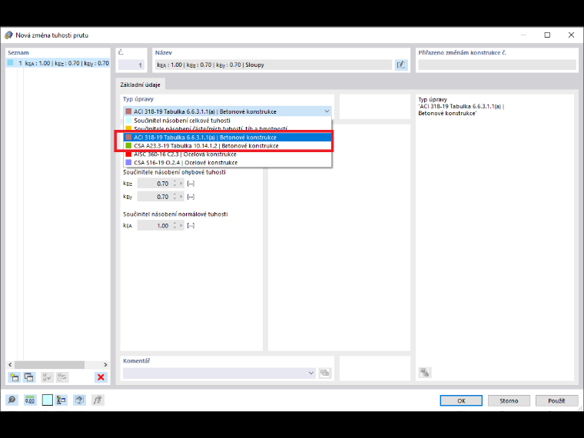Viewport: 584px width, 438px height.
Task: Open the arrow menu beside kEIy field
Action: point(181,197)
